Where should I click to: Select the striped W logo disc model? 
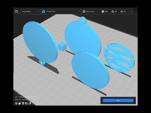tap(119, 58)
